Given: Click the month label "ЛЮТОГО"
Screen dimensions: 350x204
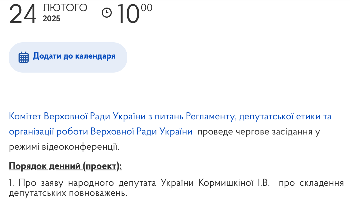Looking at the screenshot, I should click(x=65, y=8).
